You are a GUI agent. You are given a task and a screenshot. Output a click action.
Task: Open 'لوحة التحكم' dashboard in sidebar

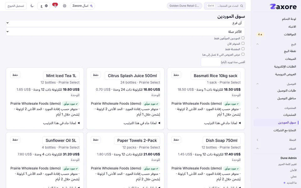pyautogui.click(x=289, y=19)
